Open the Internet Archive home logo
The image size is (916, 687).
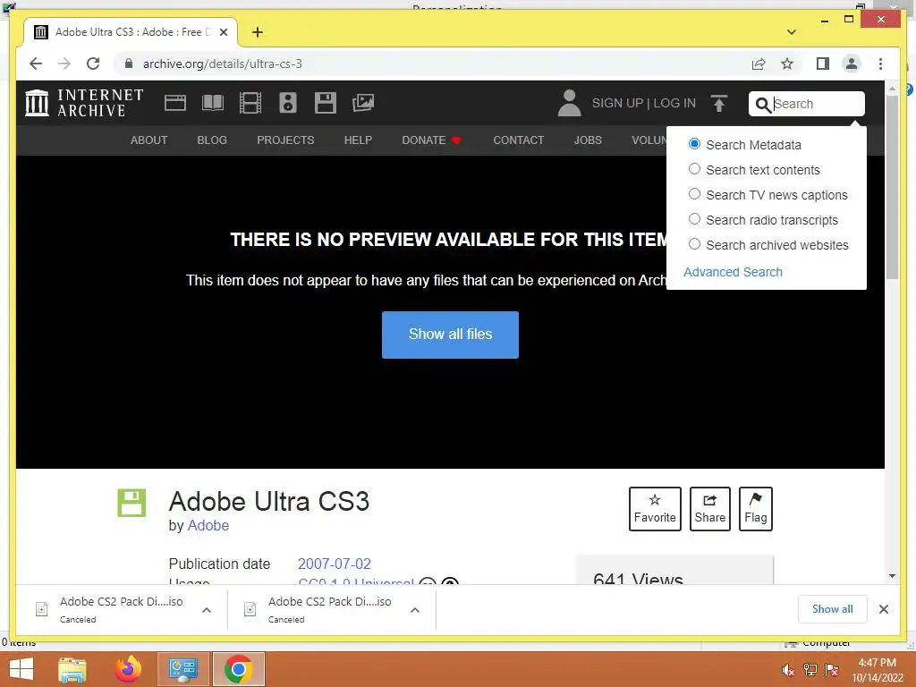(84, 103)
